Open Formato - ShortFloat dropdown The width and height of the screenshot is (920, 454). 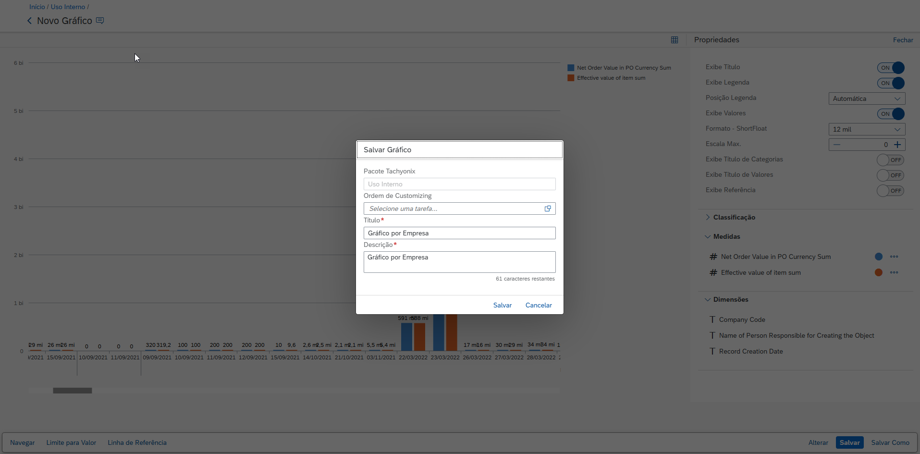click(867, 129)
